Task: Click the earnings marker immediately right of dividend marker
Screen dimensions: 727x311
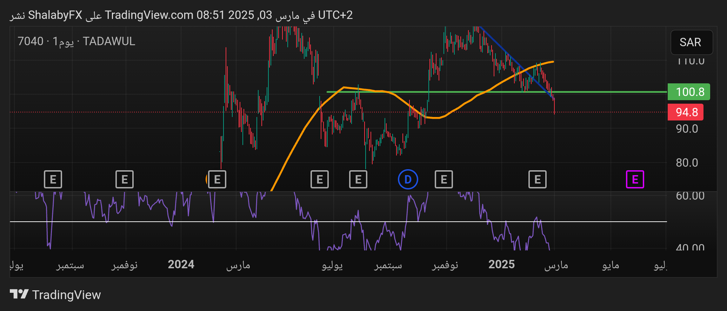Action: click(444, 179)
